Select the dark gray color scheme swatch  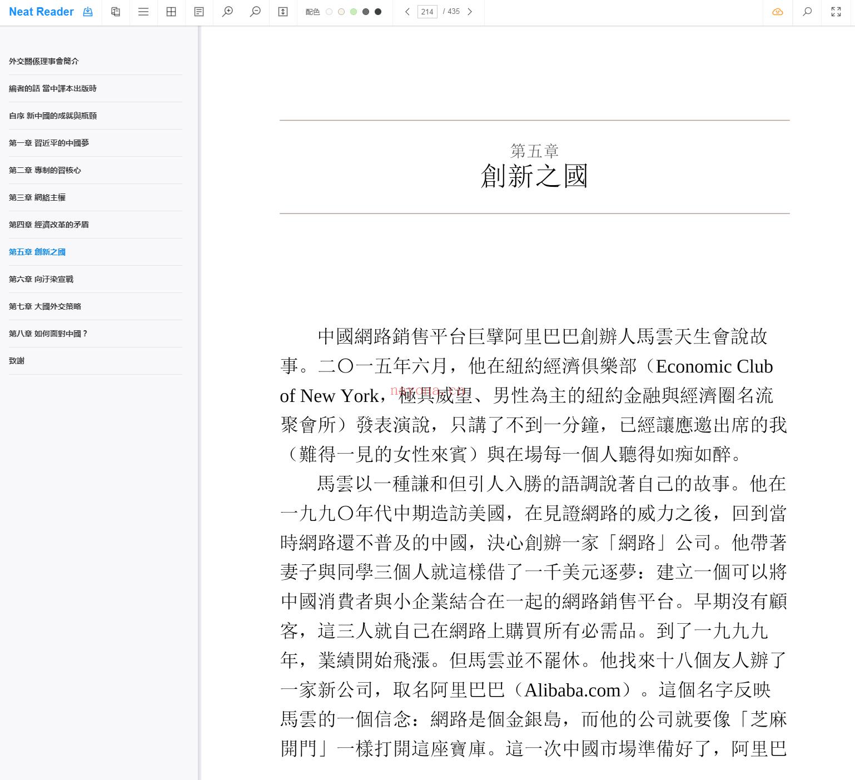click(x=366, y=12)
